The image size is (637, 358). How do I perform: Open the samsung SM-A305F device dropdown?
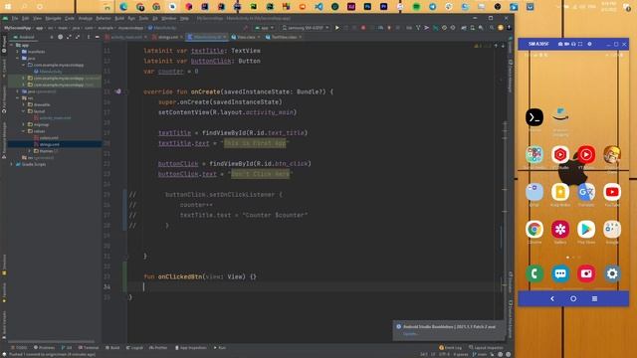tap(306, 28)
